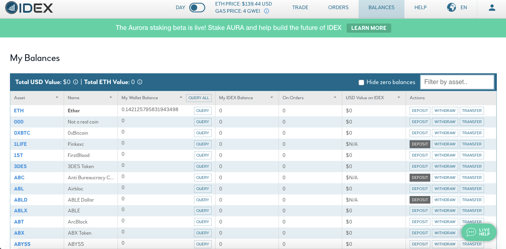Click Learn More in the Aurora banner

pos(369,28)
